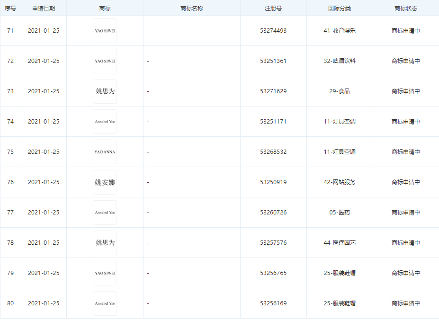Click 商标申请中 status in row 80
The image size is (439, 320).
406,303
